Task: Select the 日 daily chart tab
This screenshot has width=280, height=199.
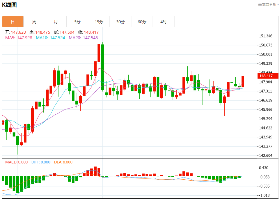Action: point(13,22)
